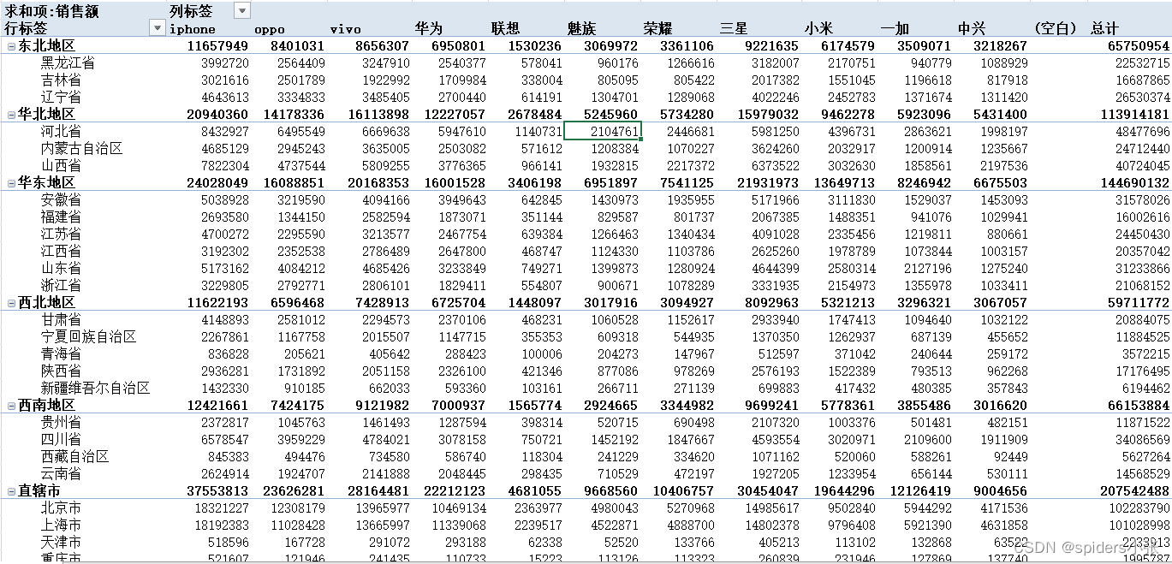Select the oppo column header

[269, 28]
